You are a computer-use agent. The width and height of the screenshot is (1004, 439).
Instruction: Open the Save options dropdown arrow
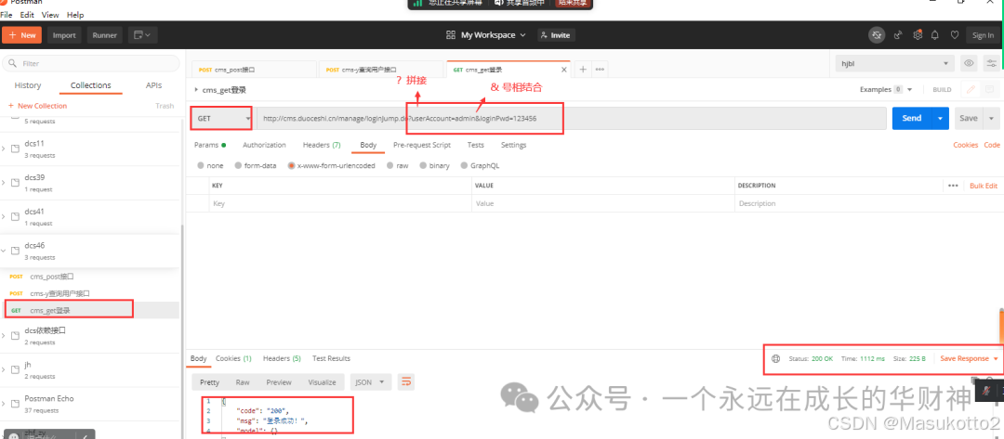pyautogui.click(x=992, y=118)
